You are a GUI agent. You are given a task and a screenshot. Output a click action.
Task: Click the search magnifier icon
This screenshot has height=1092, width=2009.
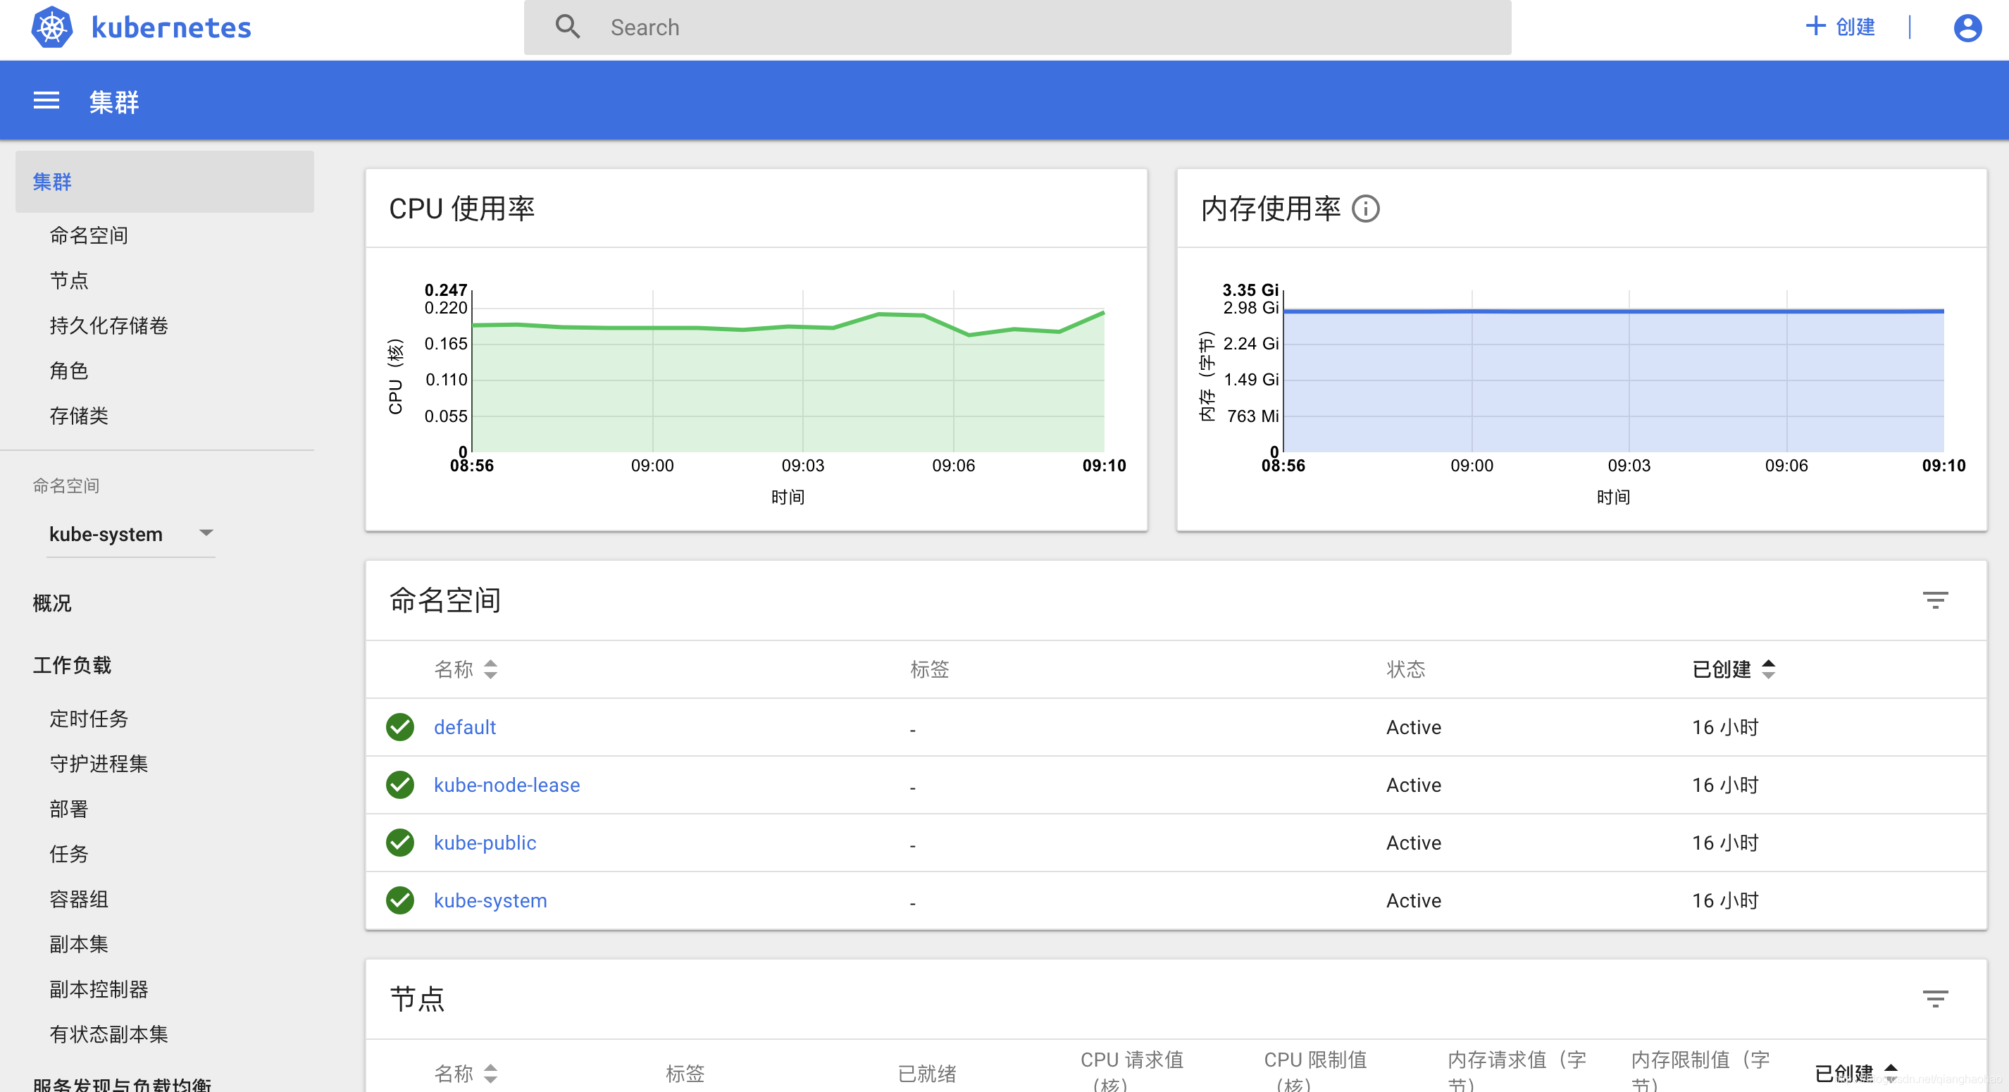pyautogui.click(x=568, y=27)
